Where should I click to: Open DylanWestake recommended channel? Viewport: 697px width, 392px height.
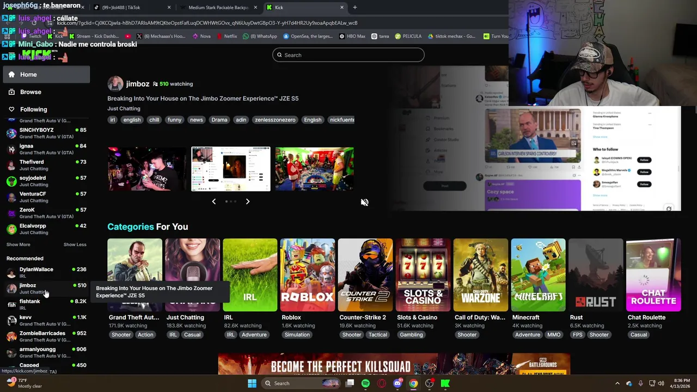coord(46,272)
